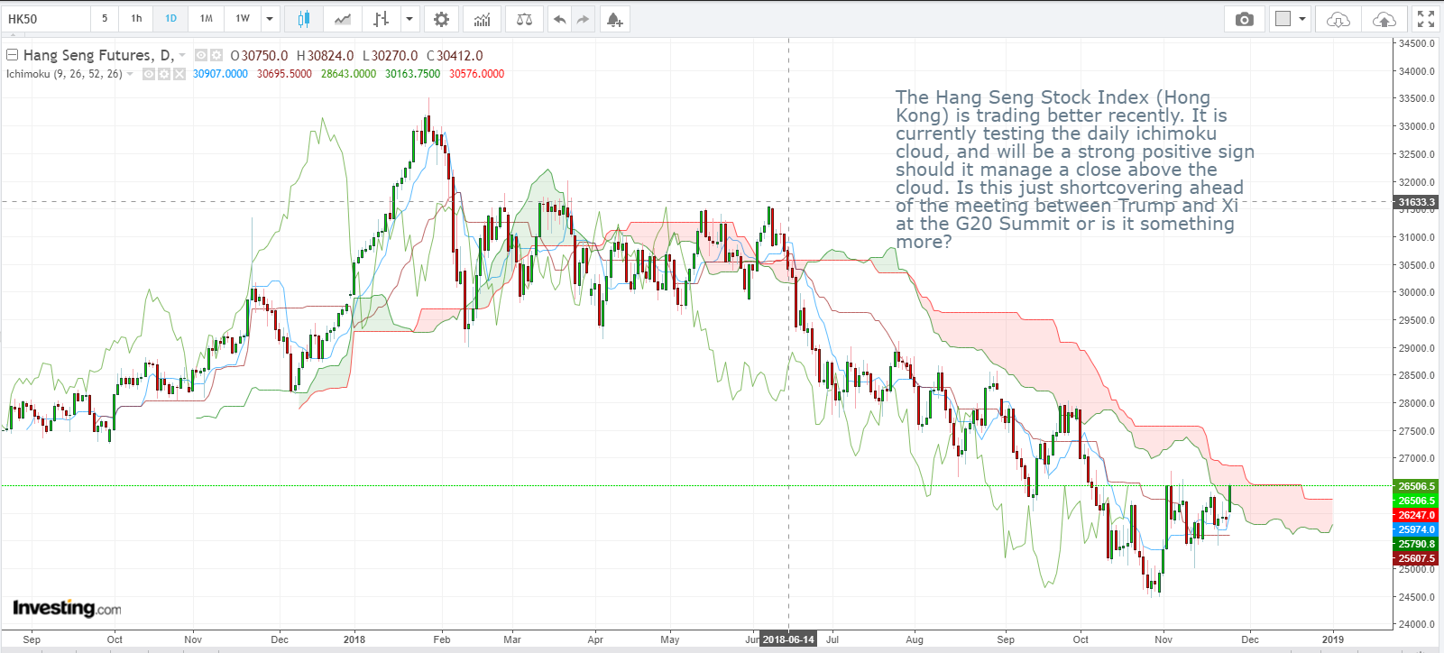Screen dimensions: 1444x653
Task: Click the Hang Seng annotation text note
Action: tap(1075, 170)
